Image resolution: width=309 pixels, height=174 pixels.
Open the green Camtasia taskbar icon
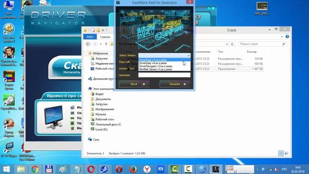click(175, 169)
